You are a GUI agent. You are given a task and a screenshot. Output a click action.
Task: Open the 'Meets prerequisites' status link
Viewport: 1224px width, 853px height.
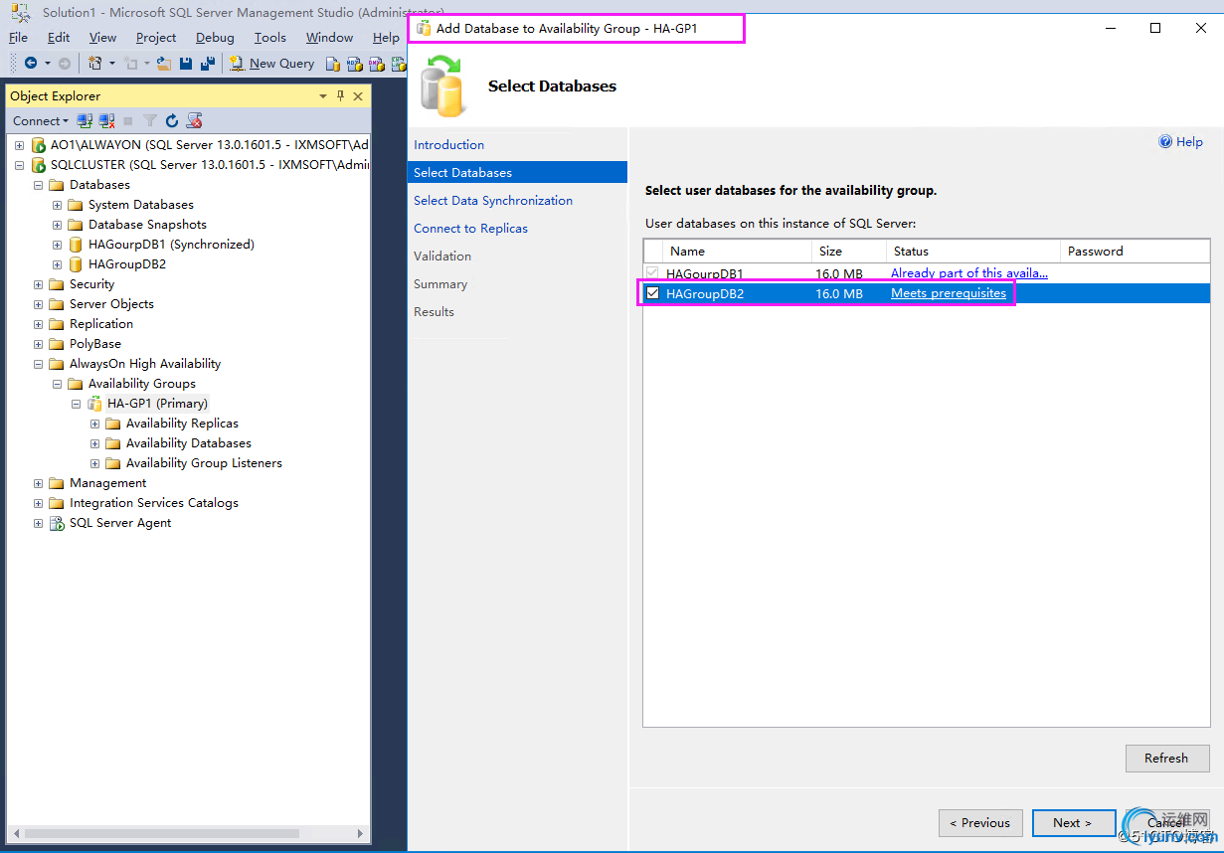click(949, 293)
